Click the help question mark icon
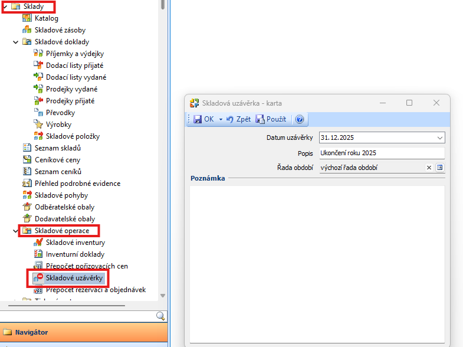The width and height of the screenshot is (463, 347). coord(300,119)
